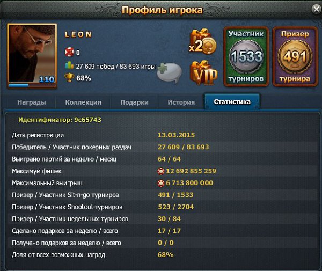The height and width of the screenshot is (271, 322).
Task: Click the experience progress bar under avatar
Action: click(32, 86)
